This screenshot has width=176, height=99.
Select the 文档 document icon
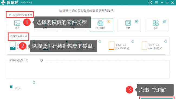(x=128, y=23)
